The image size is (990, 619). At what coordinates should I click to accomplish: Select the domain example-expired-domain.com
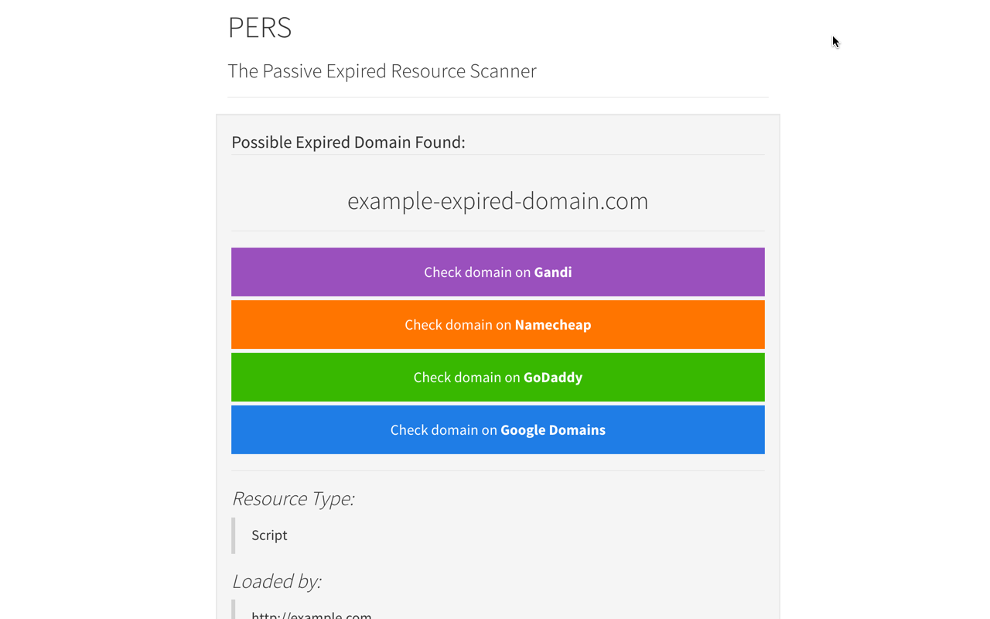(497, 200)
